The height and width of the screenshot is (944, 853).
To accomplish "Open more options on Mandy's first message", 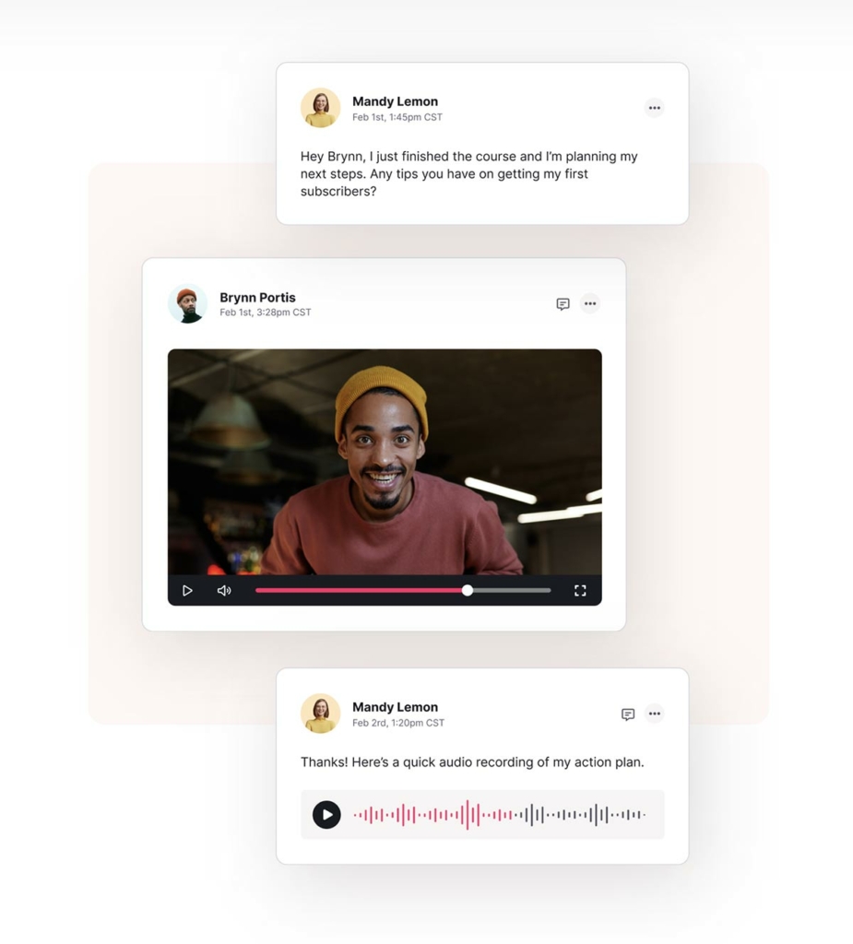I will coord(654,108).
